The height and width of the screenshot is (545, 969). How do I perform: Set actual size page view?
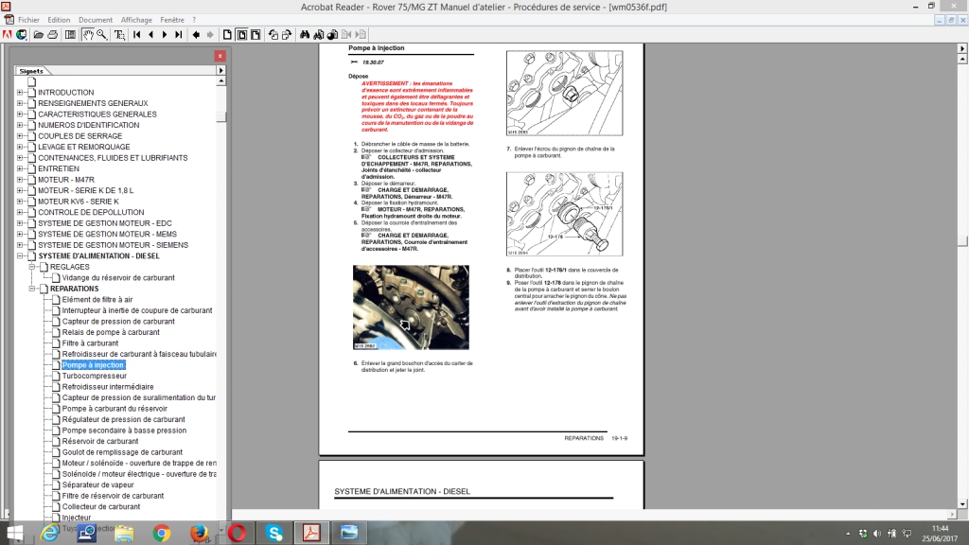[227, 35]
